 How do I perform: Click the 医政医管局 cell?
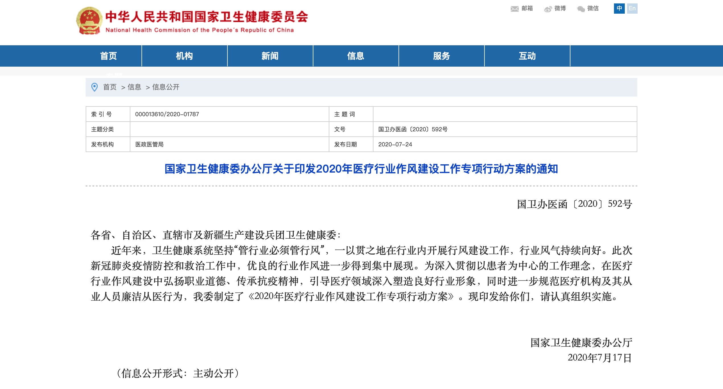pos(149,144)
